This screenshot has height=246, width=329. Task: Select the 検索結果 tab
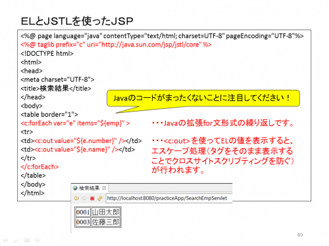[x=89, y=188]
